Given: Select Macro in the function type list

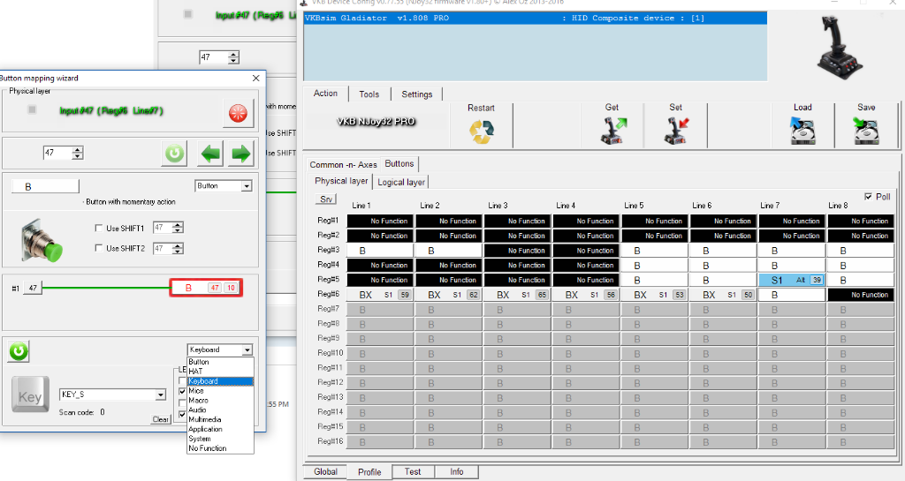Looking at the screenshot, I should [x=220, y=401].
